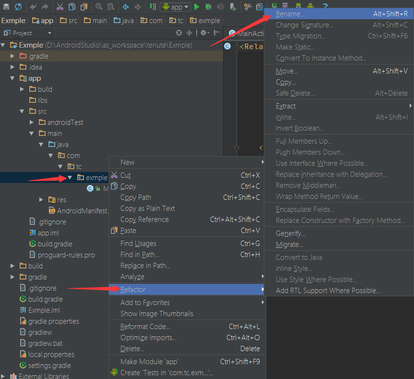Viewport: 414px width, 379px height.
Task: Click the exmple breadcrumb in navigation bar
Action: coord(205,21)
